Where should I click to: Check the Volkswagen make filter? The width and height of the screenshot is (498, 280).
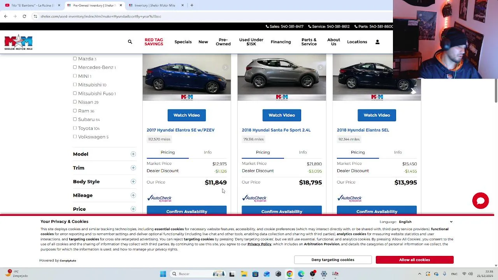(75, 137)
